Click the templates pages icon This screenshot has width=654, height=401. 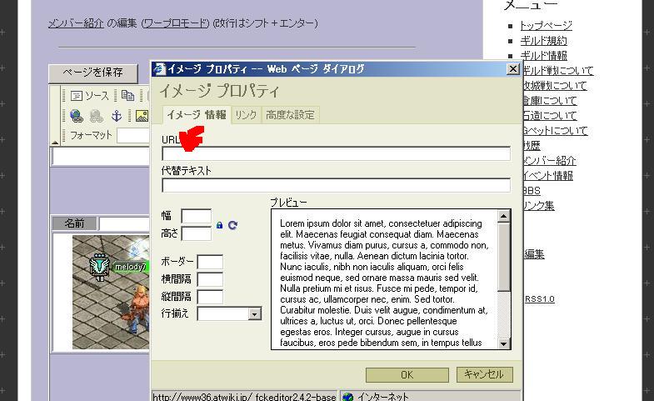coord(127,96)
